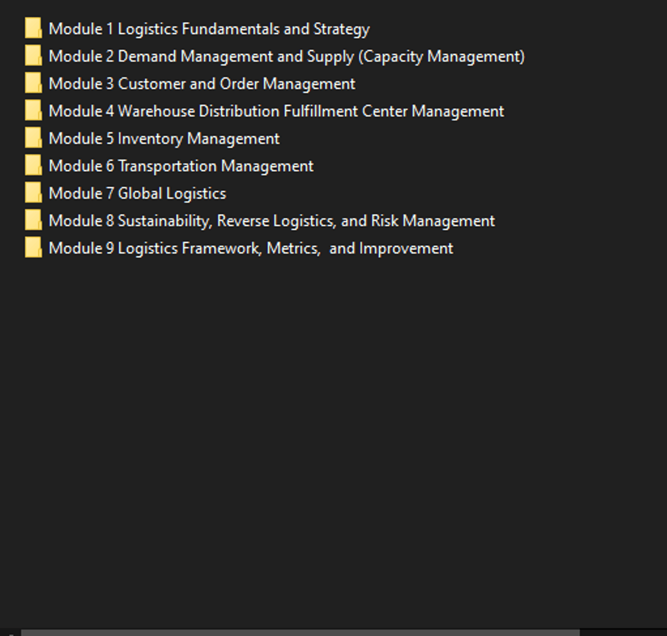Click 'Module 8 Sustainability, Reverse Logistics' folder name
The width and height of the screenshot is (667, 636).
tap(272, 221)
